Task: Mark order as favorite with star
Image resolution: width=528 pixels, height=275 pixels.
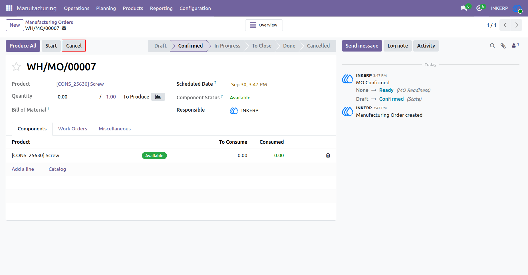Action: tap(16, 67)
